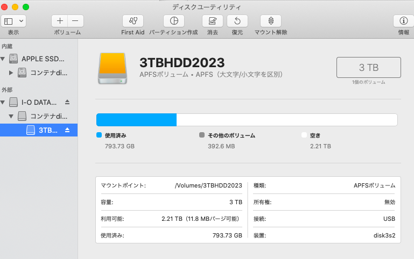This screenshot has width=414, height=259.
Task: Open the Info (情報) button
Action: pos(403,21)
